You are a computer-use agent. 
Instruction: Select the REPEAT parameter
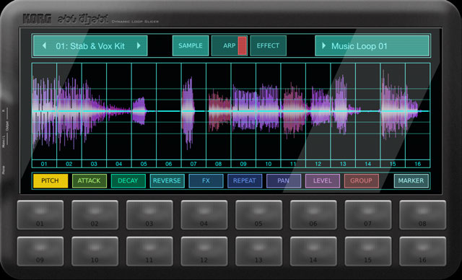(x=245, y=181)
